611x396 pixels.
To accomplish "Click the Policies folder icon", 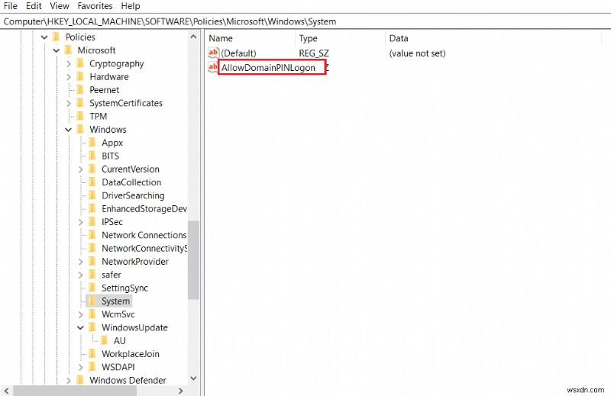I will (x=56, y=37).
